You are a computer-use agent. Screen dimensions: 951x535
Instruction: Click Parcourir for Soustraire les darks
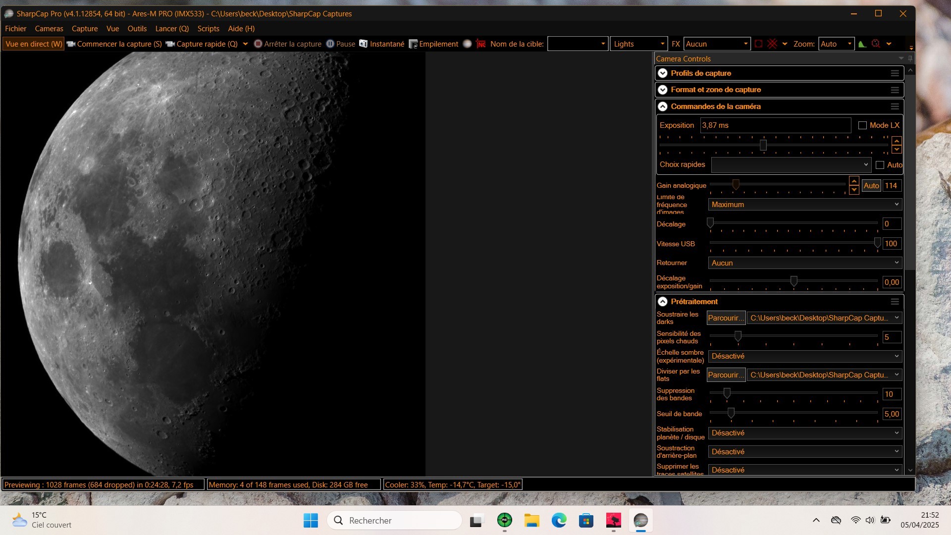tap(726, 318)
